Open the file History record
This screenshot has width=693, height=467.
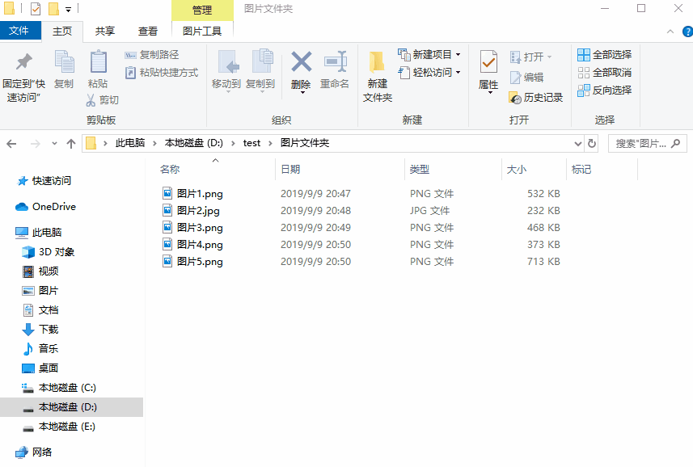(535, 98)
